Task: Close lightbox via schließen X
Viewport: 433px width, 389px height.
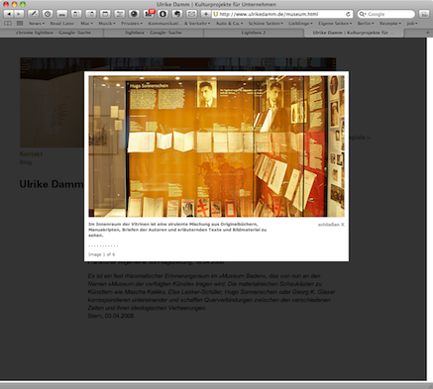Action: pyautogui.click(x=331, y=225)
